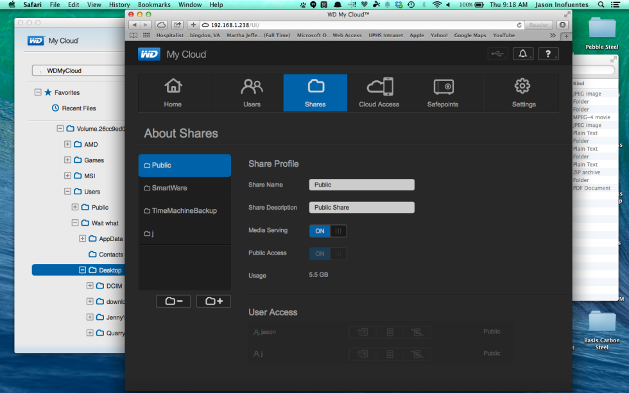The image size is (629, 393).
Task: Expand the AMD folder in Finder sidebar
Action: pos(67,144)
